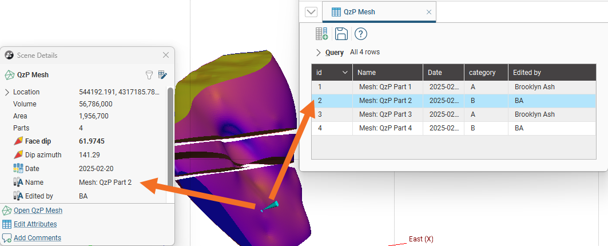Open help with the question mark icon

pos(360,34)
